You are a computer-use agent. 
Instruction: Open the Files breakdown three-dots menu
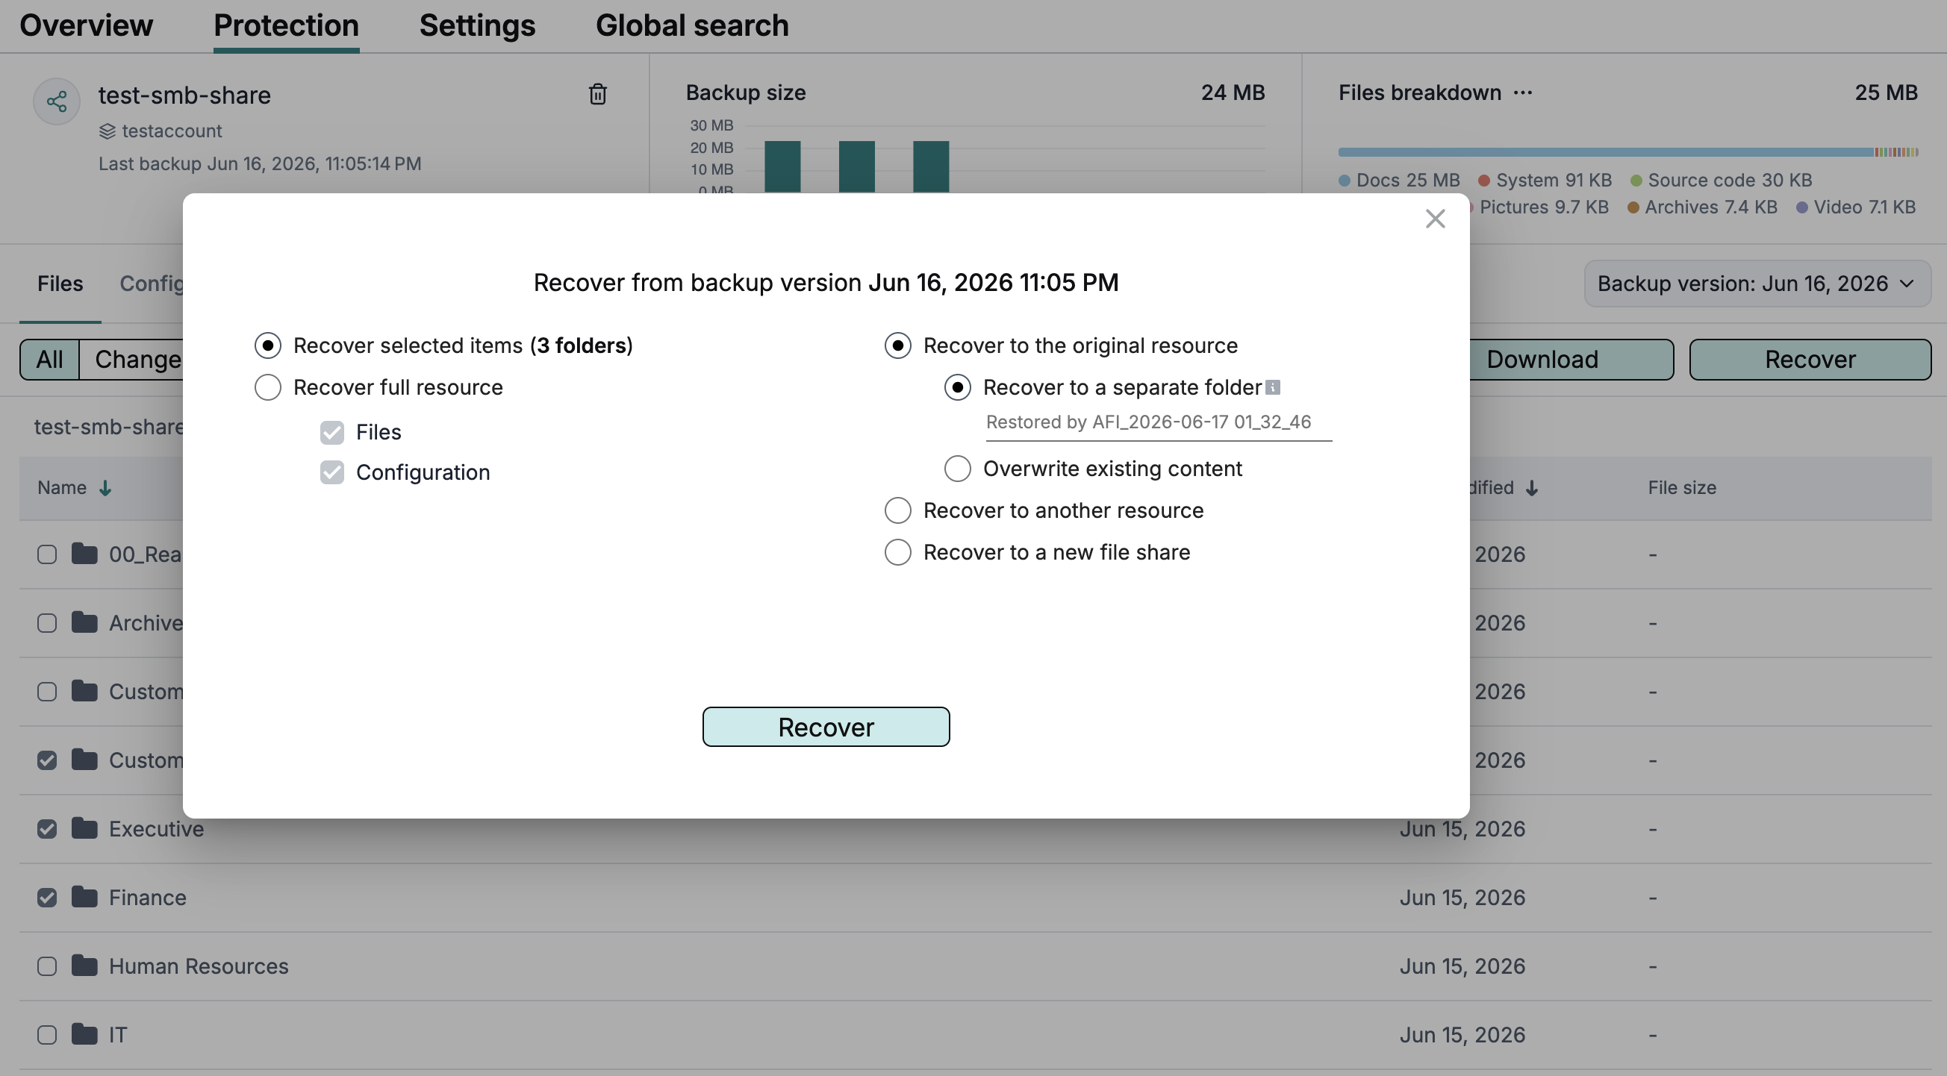point(1523,93)
